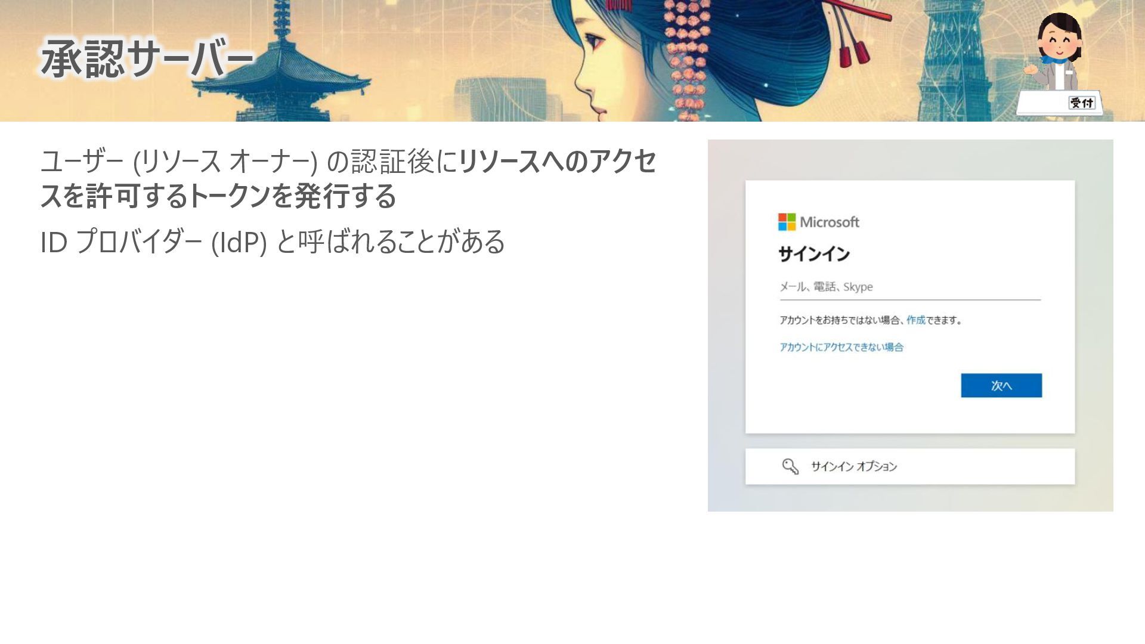Screen dimensions: 1145x644
Task: Click the アカウントをお持ちではない場合 text
Action: [840, 320]
